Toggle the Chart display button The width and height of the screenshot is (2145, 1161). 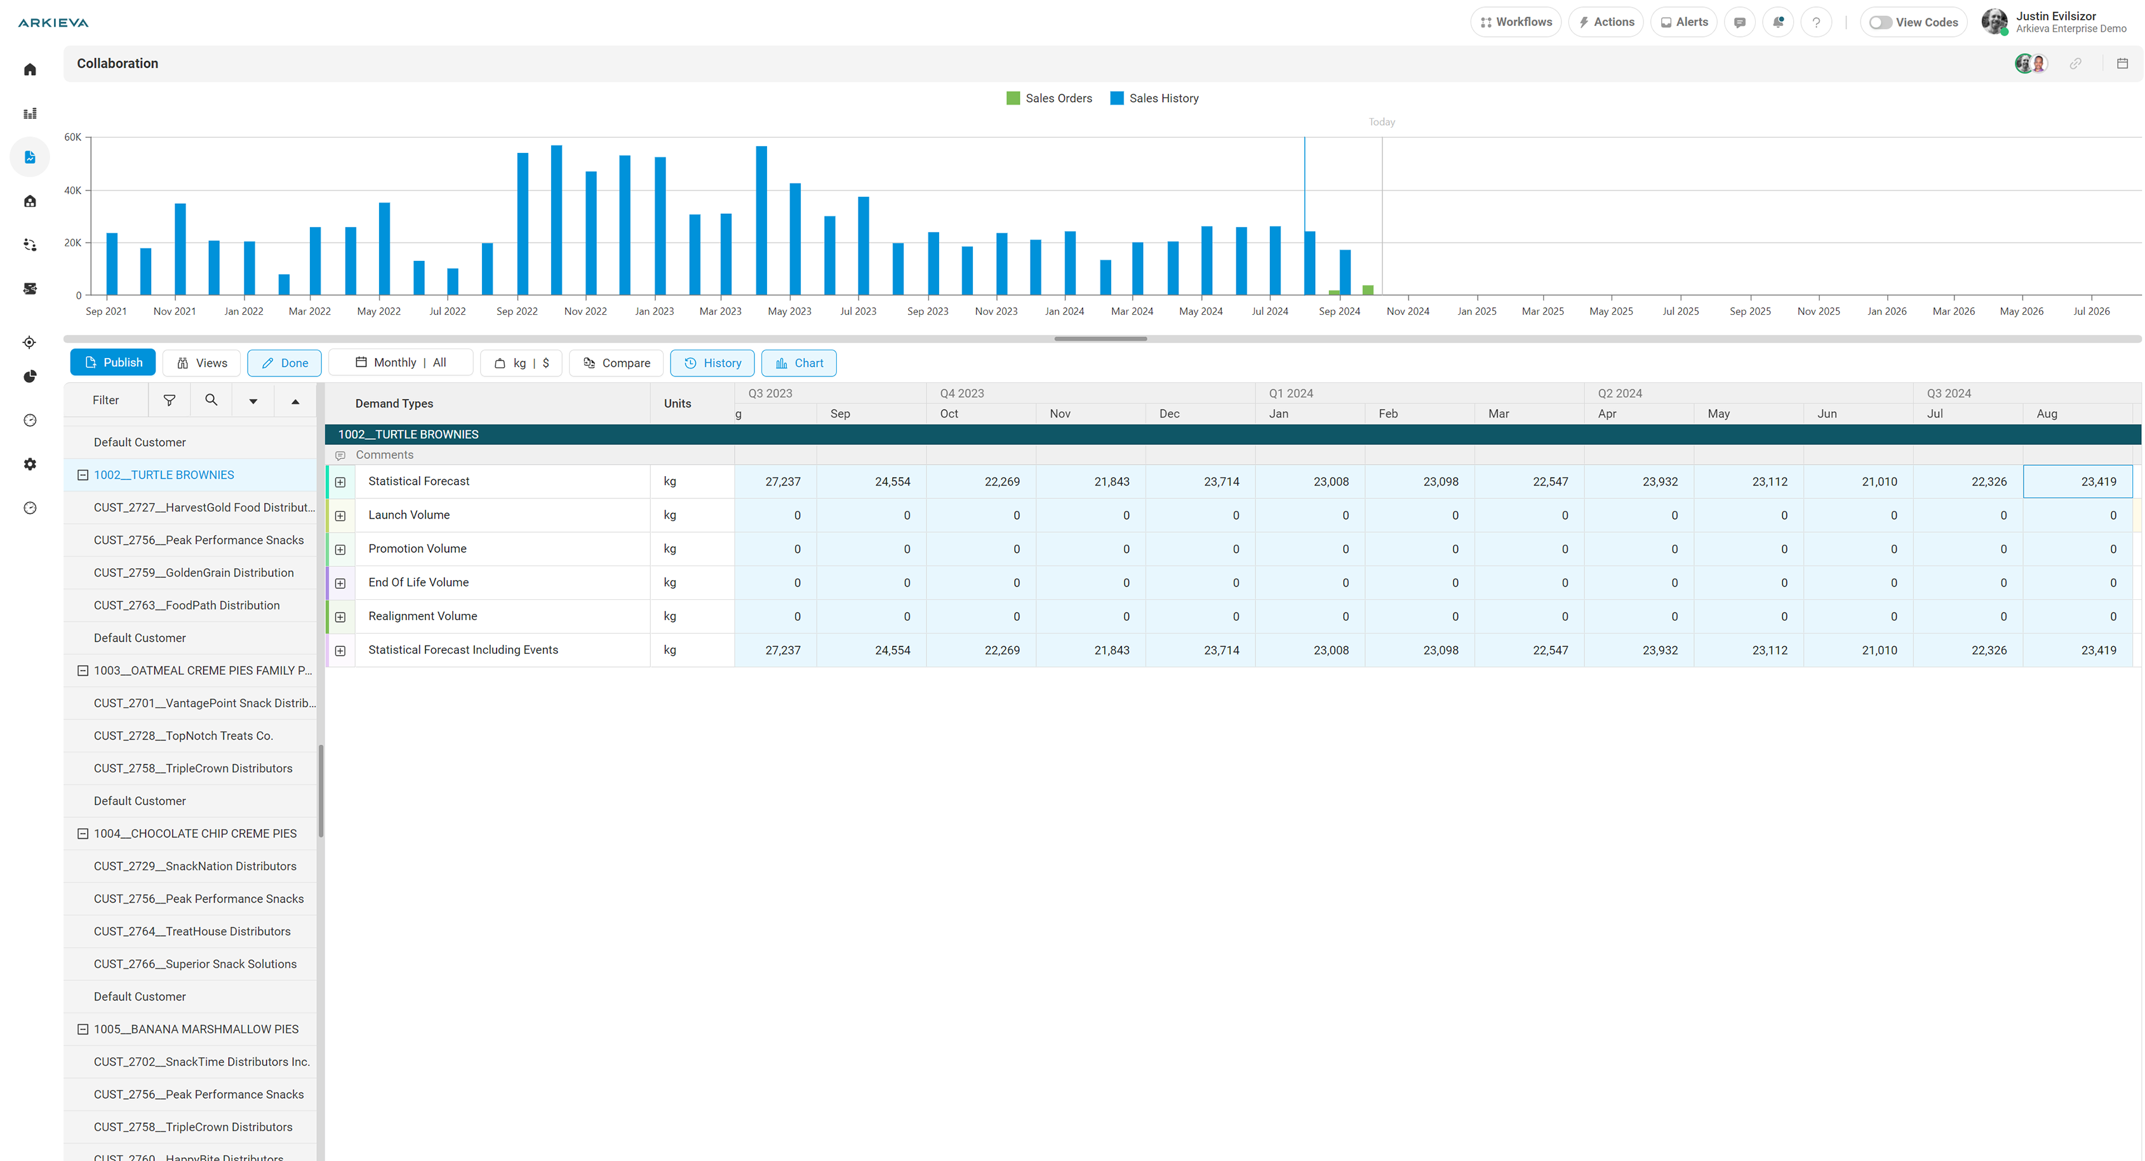(x=799, y=363)
